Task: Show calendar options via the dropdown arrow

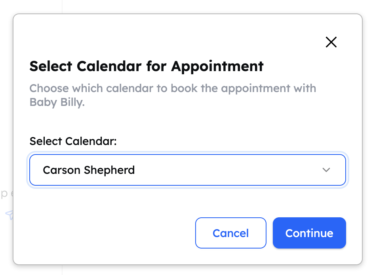Action: click(326, 170)
